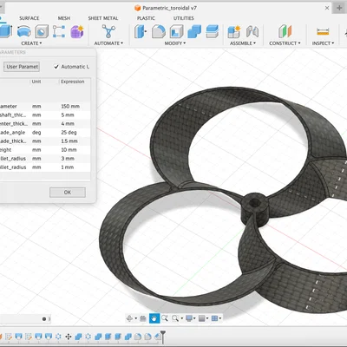Select the Joint tool icon
Image resolution: width=347 pixels, height=347 pixels.
coord(252,31)
